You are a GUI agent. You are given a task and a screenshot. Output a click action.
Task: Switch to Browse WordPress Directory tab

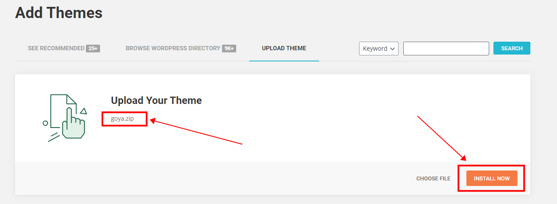pos(181,48)
